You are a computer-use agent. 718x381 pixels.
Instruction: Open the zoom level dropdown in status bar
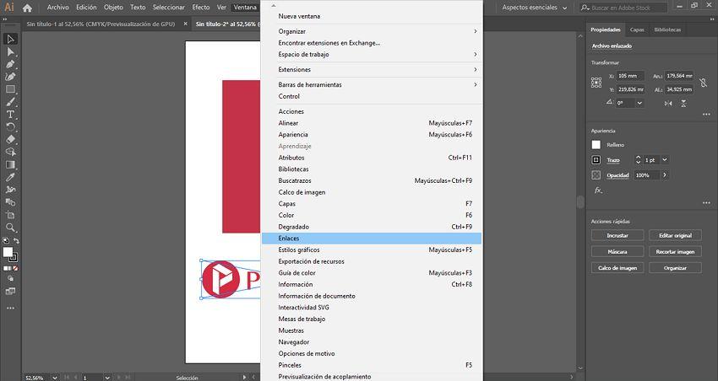coord(55,378)
